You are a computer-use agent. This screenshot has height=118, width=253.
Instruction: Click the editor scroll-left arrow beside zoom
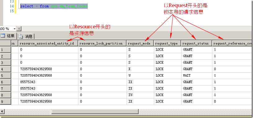point(19,29)
